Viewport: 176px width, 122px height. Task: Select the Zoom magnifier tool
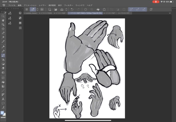[3, 16]
